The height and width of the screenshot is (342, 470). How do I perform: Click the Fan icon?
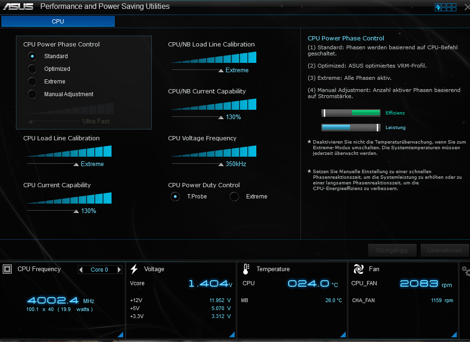click(x=358, y=269)
